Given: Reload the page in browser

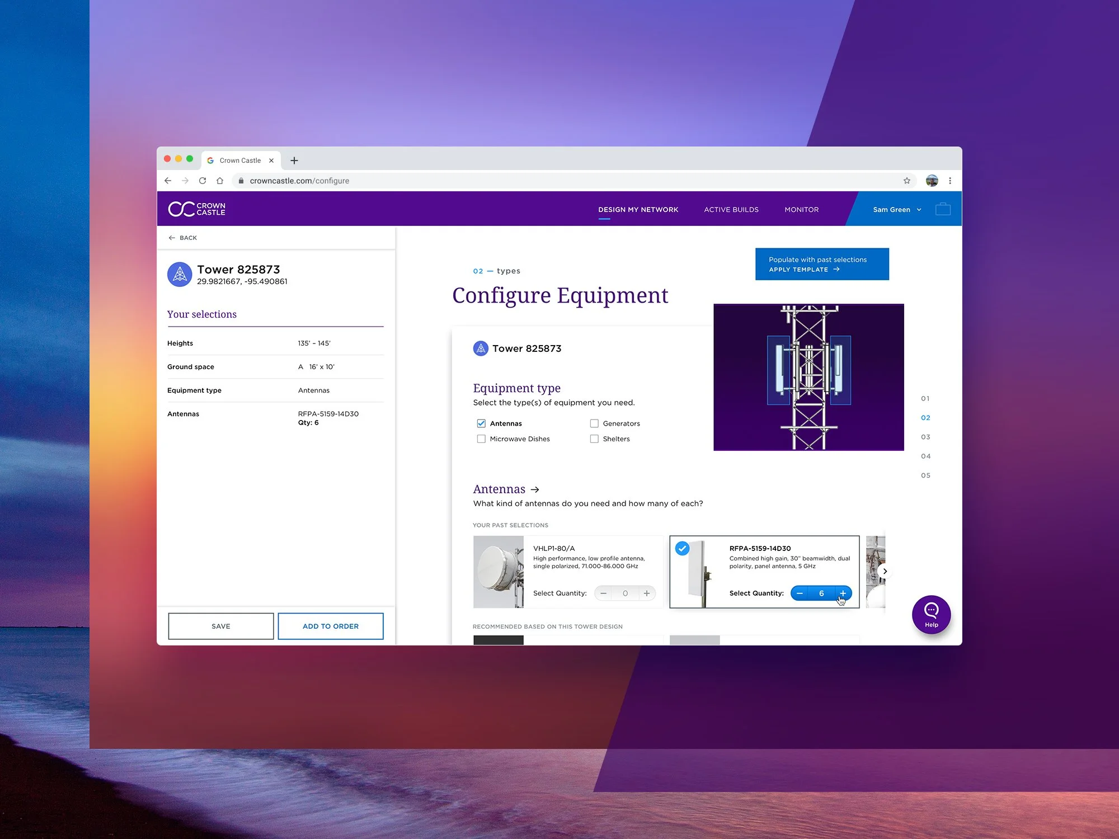Looking at the screenshot, I should [x=203, y=181].
